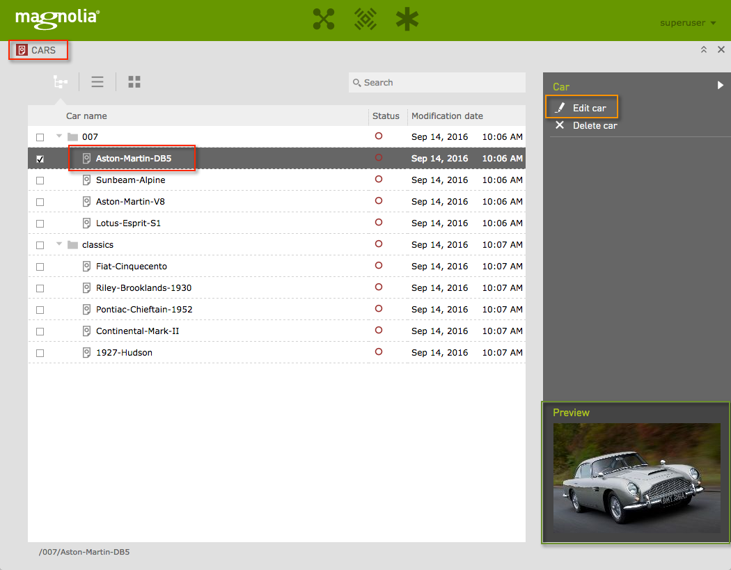
Task: Collapse the 007 folder
Action: pos(59,136)
